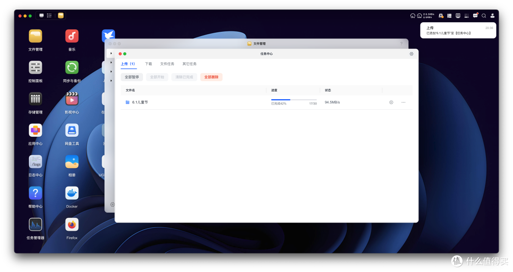Click the 文件管理 icon in top taskbar
The width and height of the screenshot is (513, 272).
61,15
